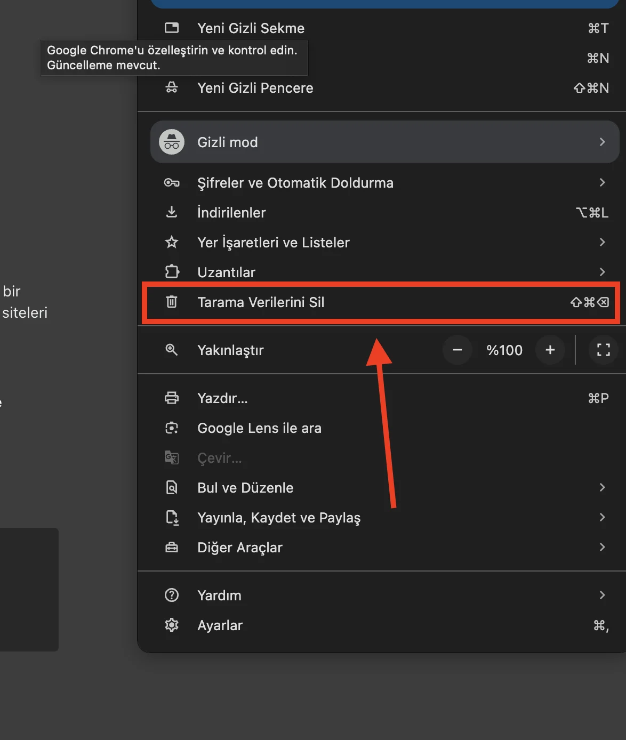Click the Gizli mod label

coord(228,142)
